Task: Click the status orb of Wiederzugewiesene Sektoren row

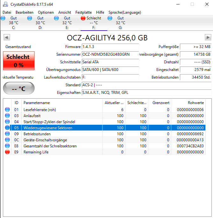Action: (7, 128)
